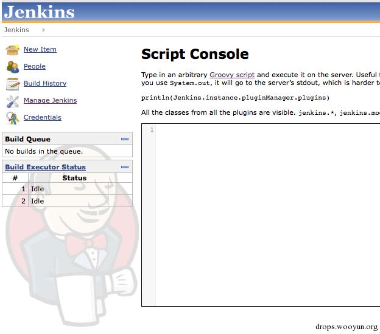Open the New Item link
380x334 pixels.
pos(40,49)
